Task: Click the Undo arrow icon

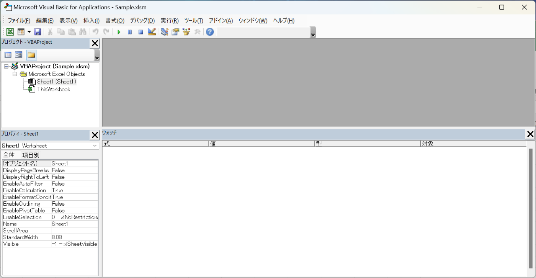Action: pos(95,32)
